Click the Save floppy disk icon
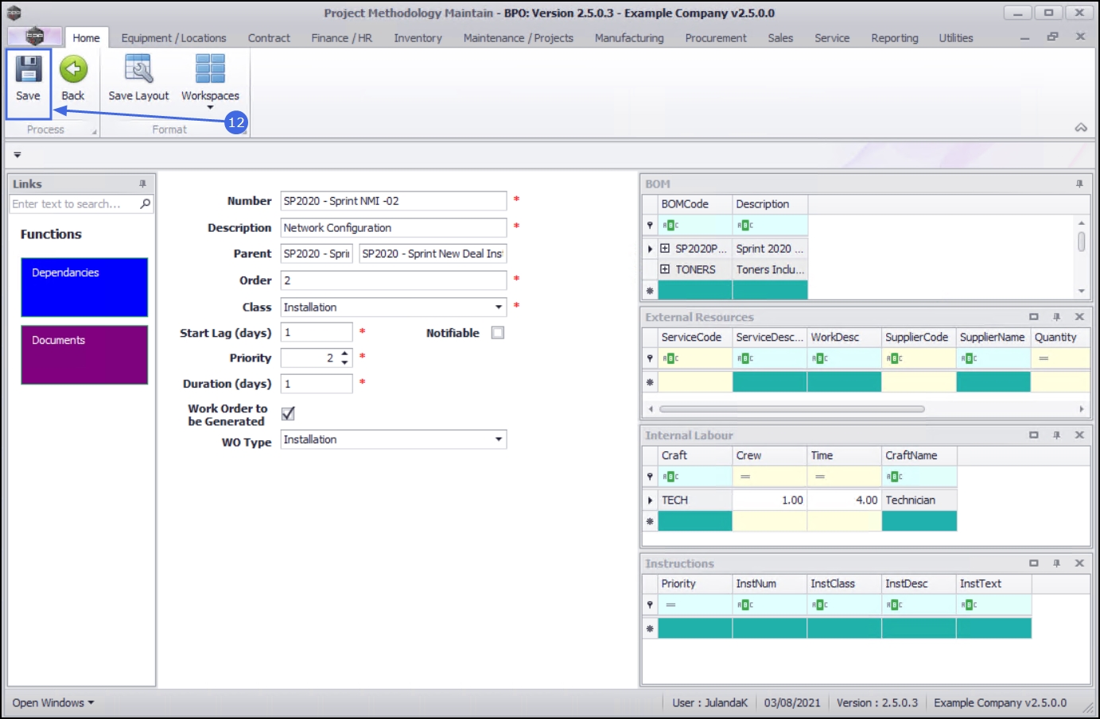 [29, 70]
